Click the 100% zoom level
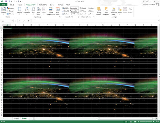Image resolution: width=160 pixels, height=123 pixels. click(x=157, y=122)
